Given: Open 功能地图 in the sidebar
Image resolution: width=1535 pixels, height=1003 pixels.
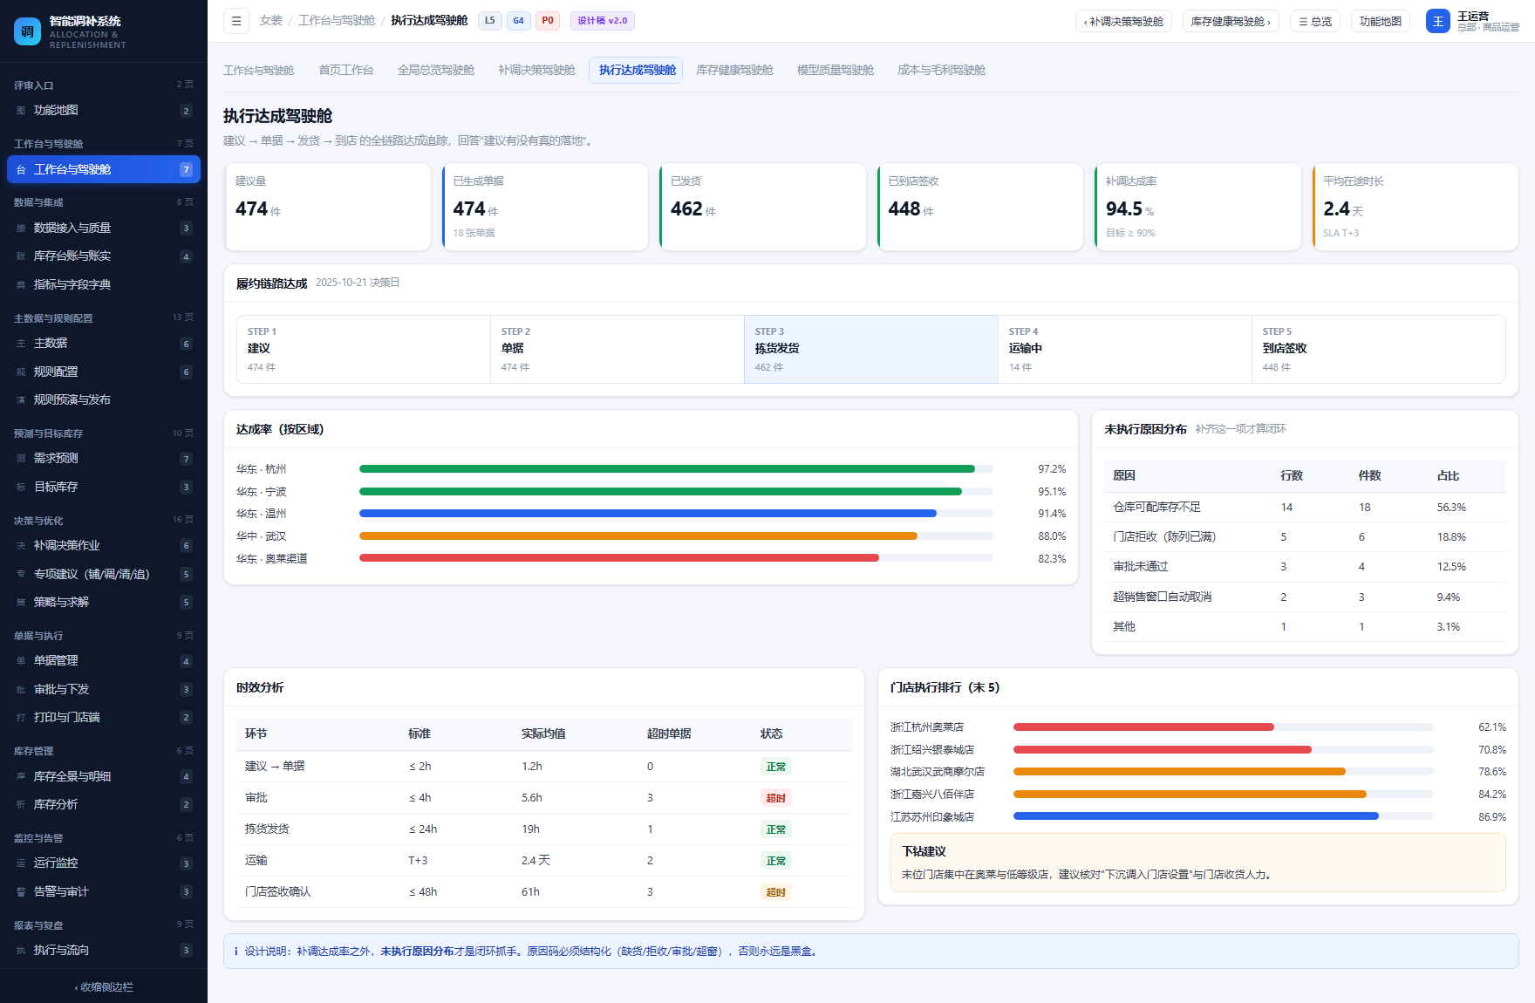Looking at the screenshot, I should 104,111.
